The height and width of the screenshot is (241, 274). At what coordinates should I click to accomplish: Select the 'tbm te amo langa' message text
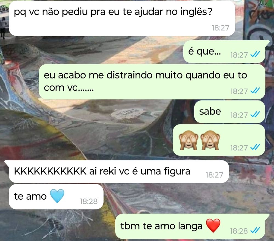161,226
